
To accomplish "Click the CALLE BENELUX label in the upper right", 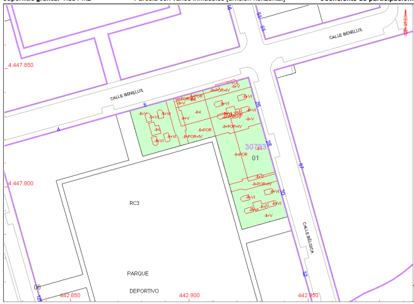I will pos(345,35).
